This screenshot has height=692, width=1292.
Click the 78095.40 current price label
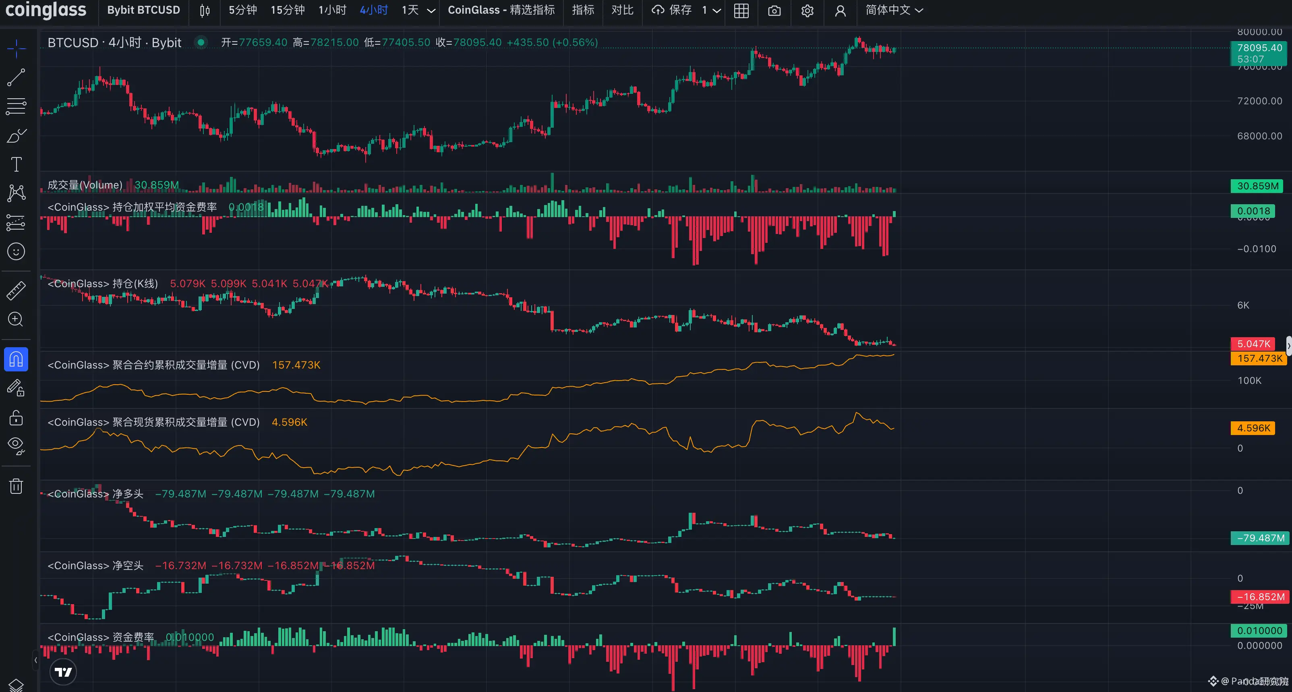pos(1259,48)
